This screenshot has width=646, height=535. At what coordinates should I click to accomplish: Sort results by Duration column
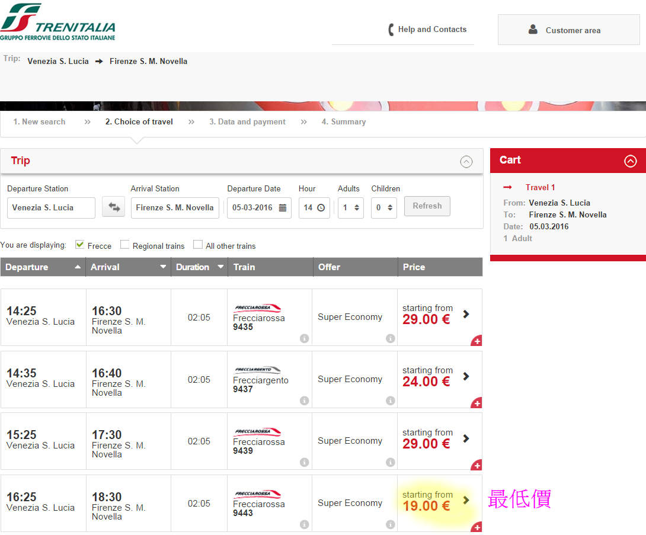click(199, 267)
